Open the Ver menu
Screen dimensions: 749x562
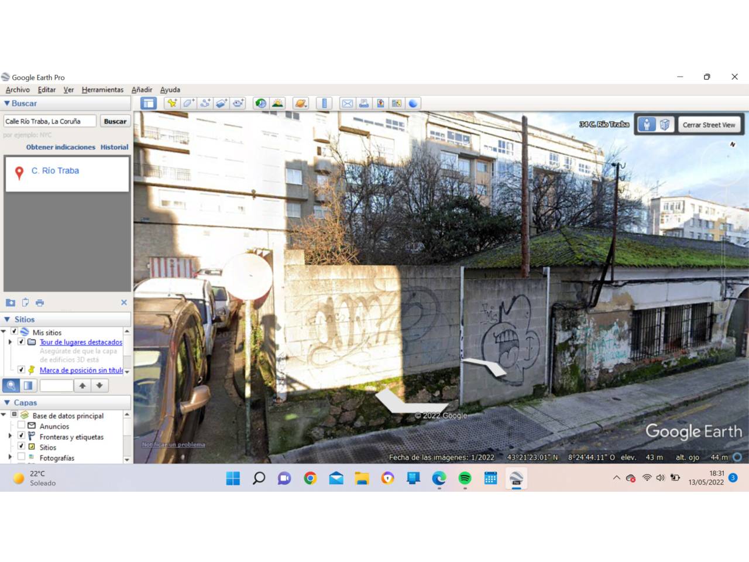click(x=68, y=90)
